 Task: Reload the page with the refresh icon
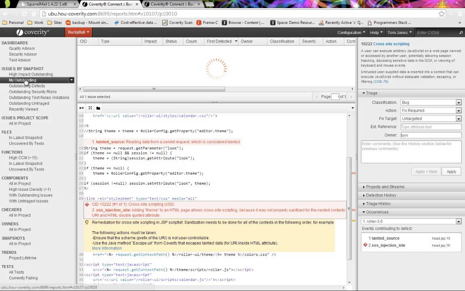[24, 14]
